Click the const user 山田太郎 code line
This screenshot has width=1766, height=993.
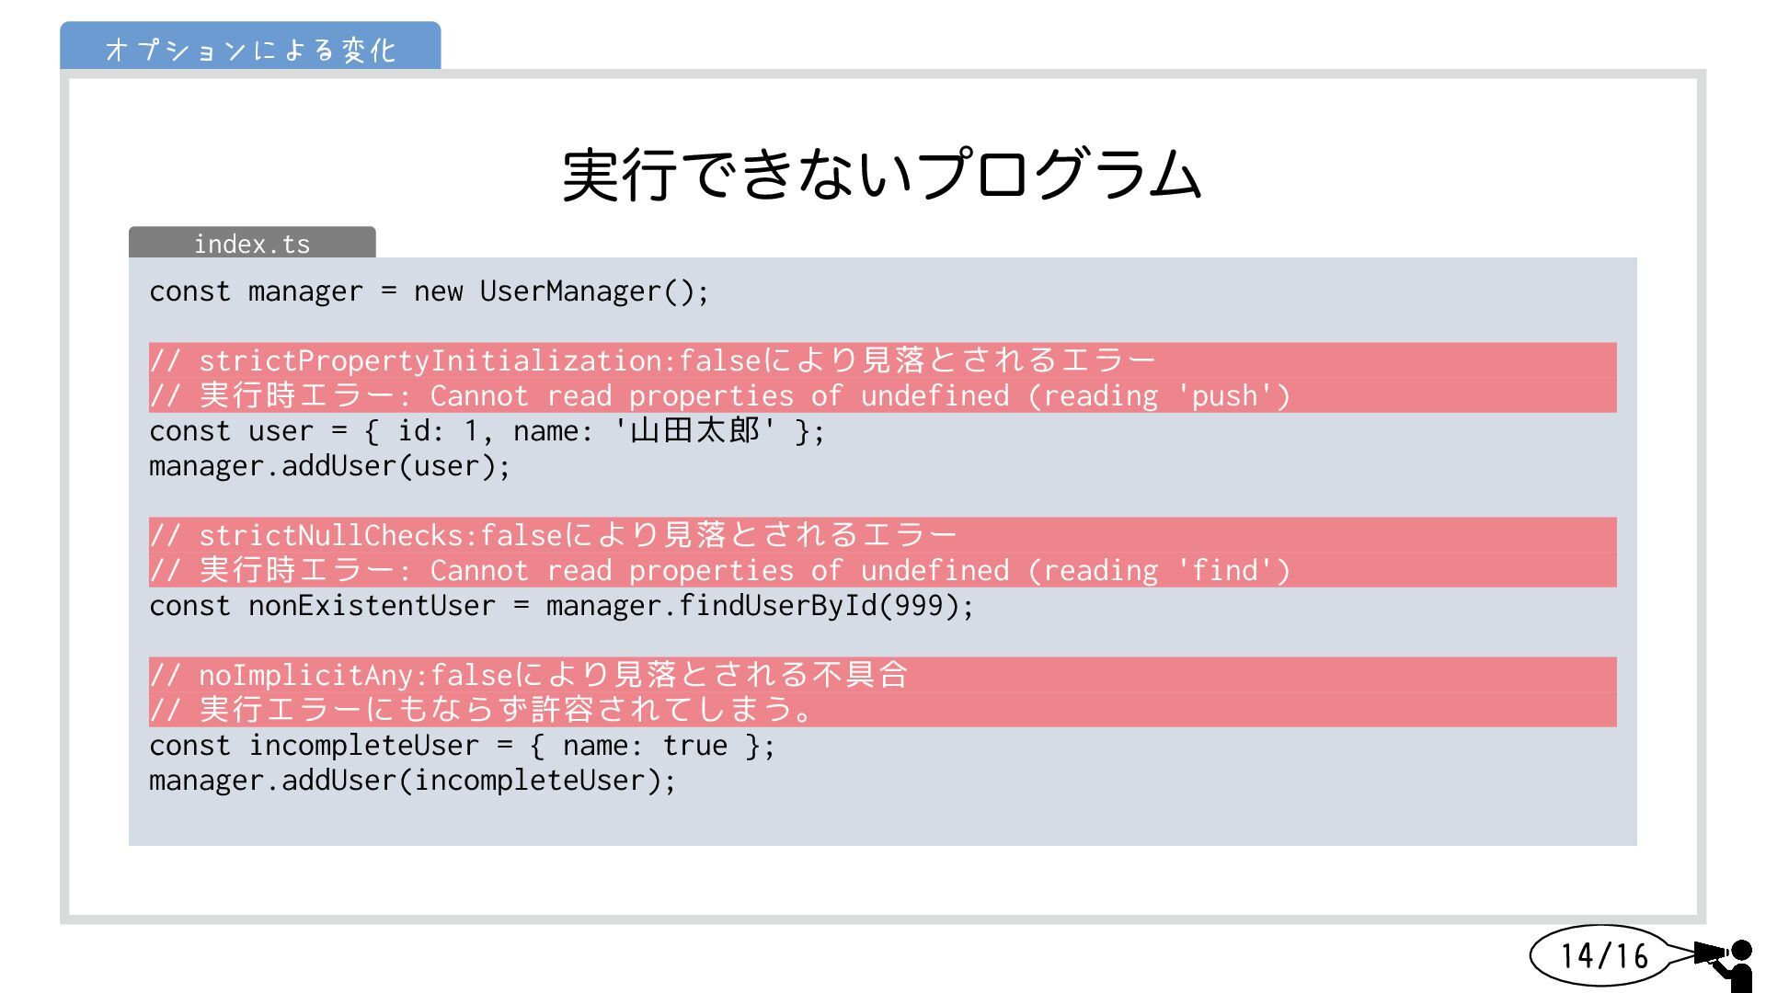point(487,430)
